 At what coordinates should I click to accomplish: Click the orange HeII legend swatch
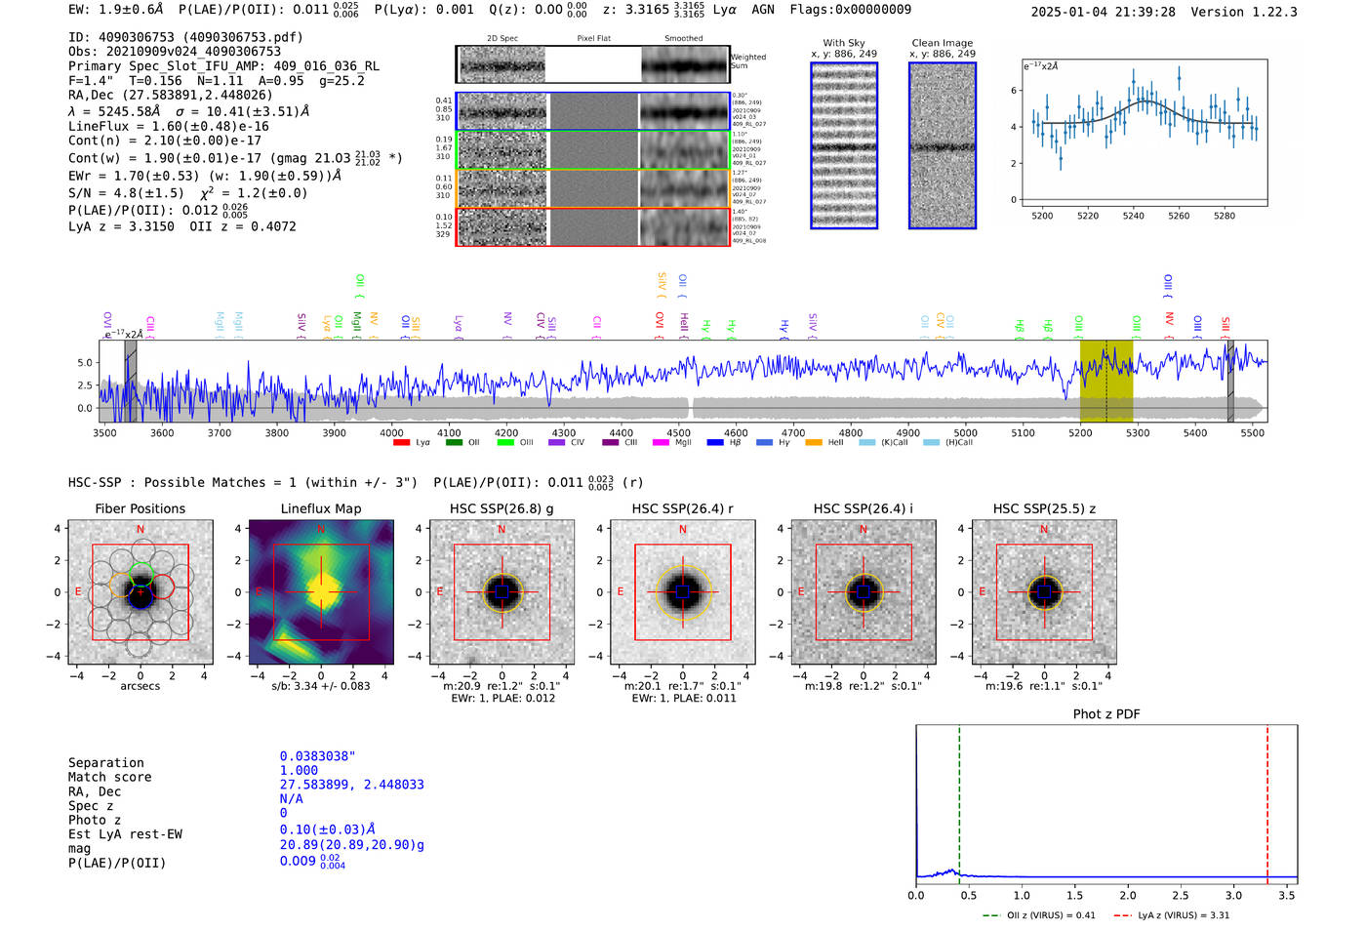click(x=814, y=443)
